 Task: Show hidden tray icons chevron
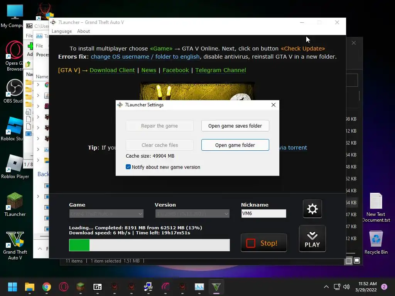326,287
